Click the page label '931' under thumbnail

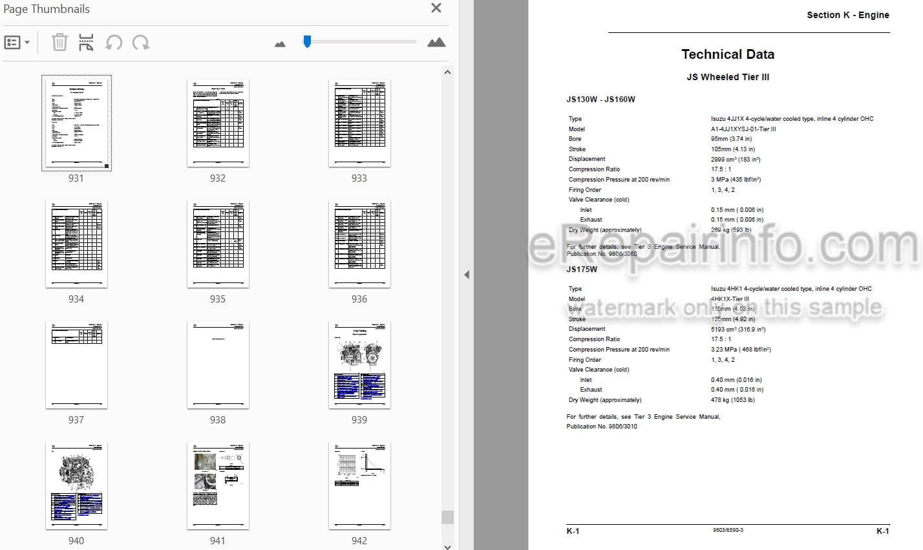76,178
